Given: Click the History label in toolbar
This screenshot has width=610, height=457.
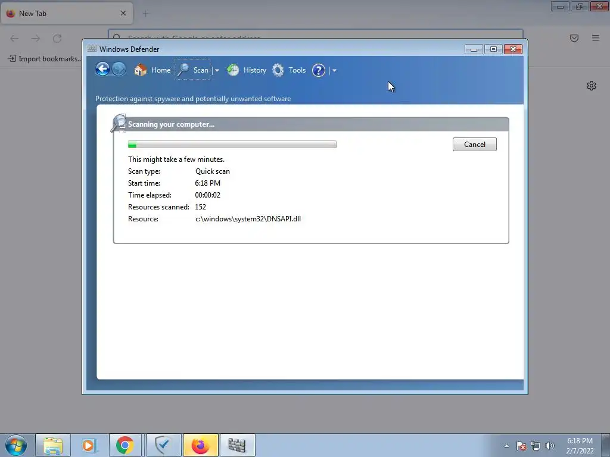Looking at the screenshot, I should 255,70.
